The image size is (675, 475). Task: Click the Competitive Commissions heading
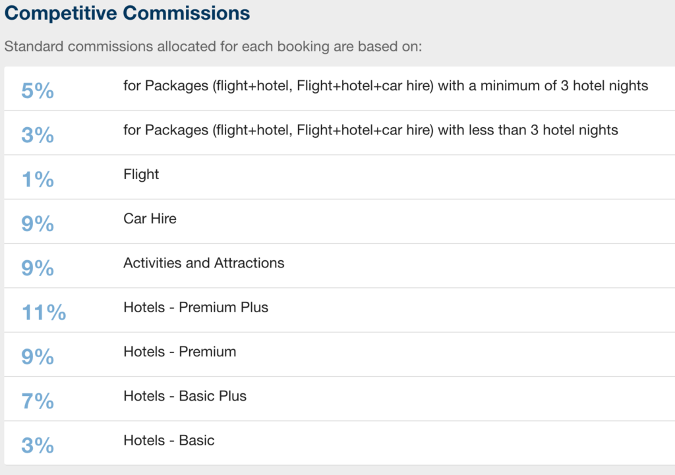point(127,13)
